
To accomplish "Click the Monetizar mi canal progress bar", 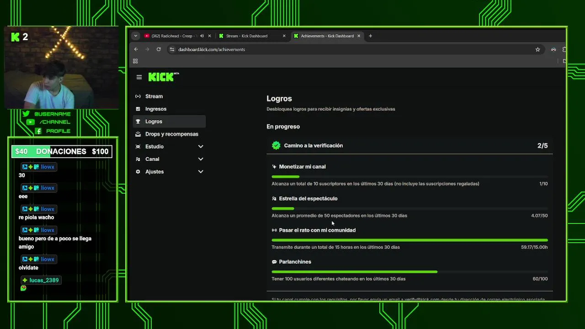I will [x=409, y=177].
